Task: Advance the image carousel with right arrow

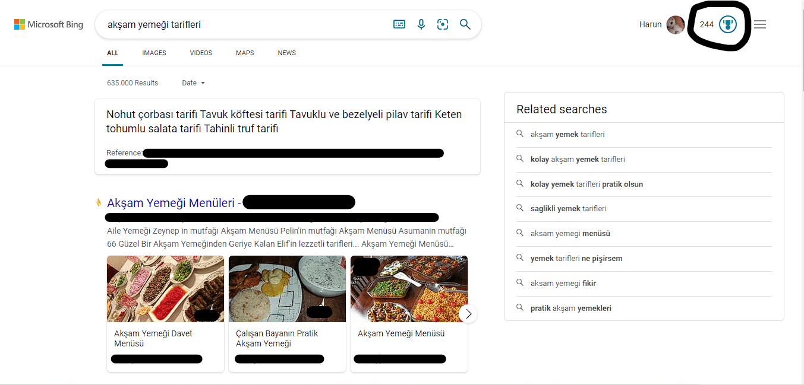Action: [468, 314]
